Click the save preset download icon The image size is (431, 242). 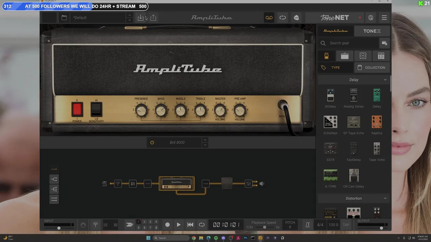tap(141, 18)
